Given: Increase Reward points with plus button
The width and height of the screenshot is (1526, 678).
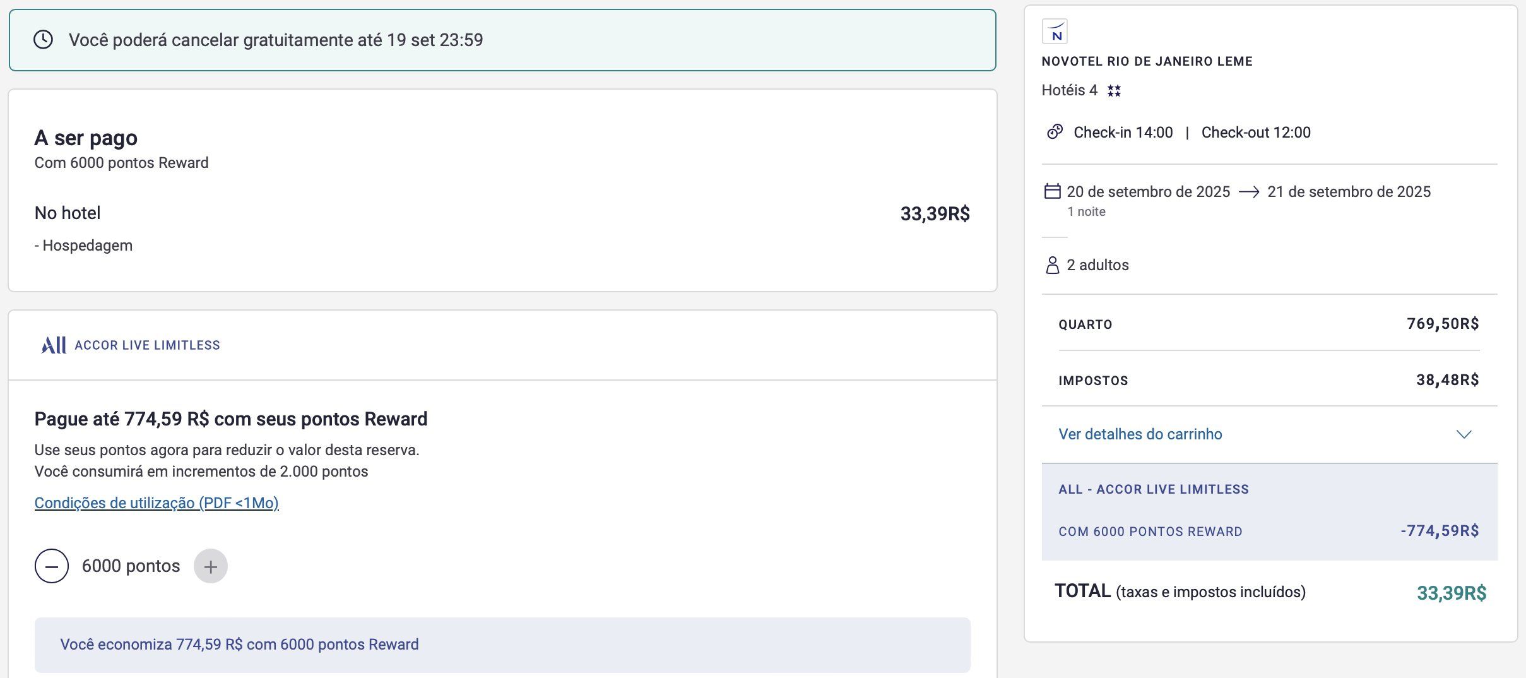Looking at the screenshot, I should coord(211,566).
